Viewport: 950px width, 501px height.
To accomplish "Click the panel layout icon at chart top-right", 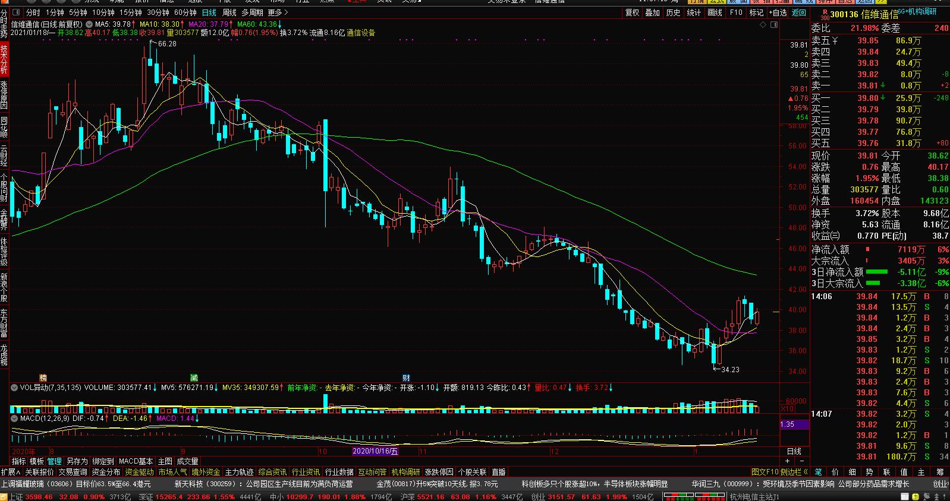I will coord(773,25).
